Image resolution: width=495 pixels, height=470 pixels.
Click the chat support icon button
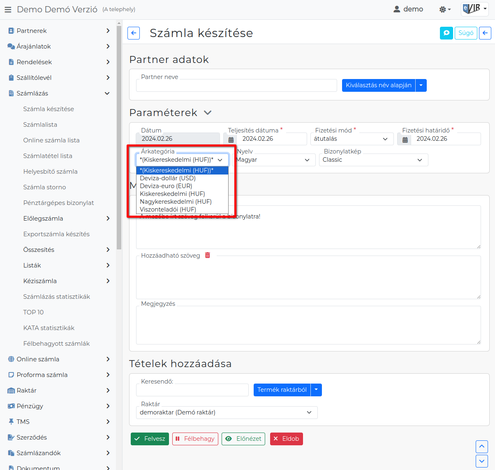coord(446,33)
